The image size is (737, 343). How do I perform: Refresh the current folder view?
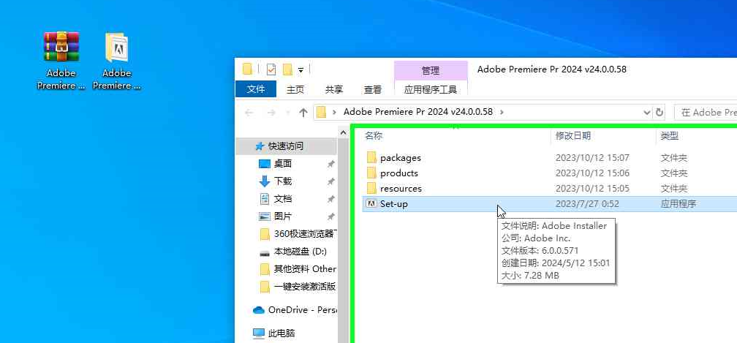click(659, 113)
